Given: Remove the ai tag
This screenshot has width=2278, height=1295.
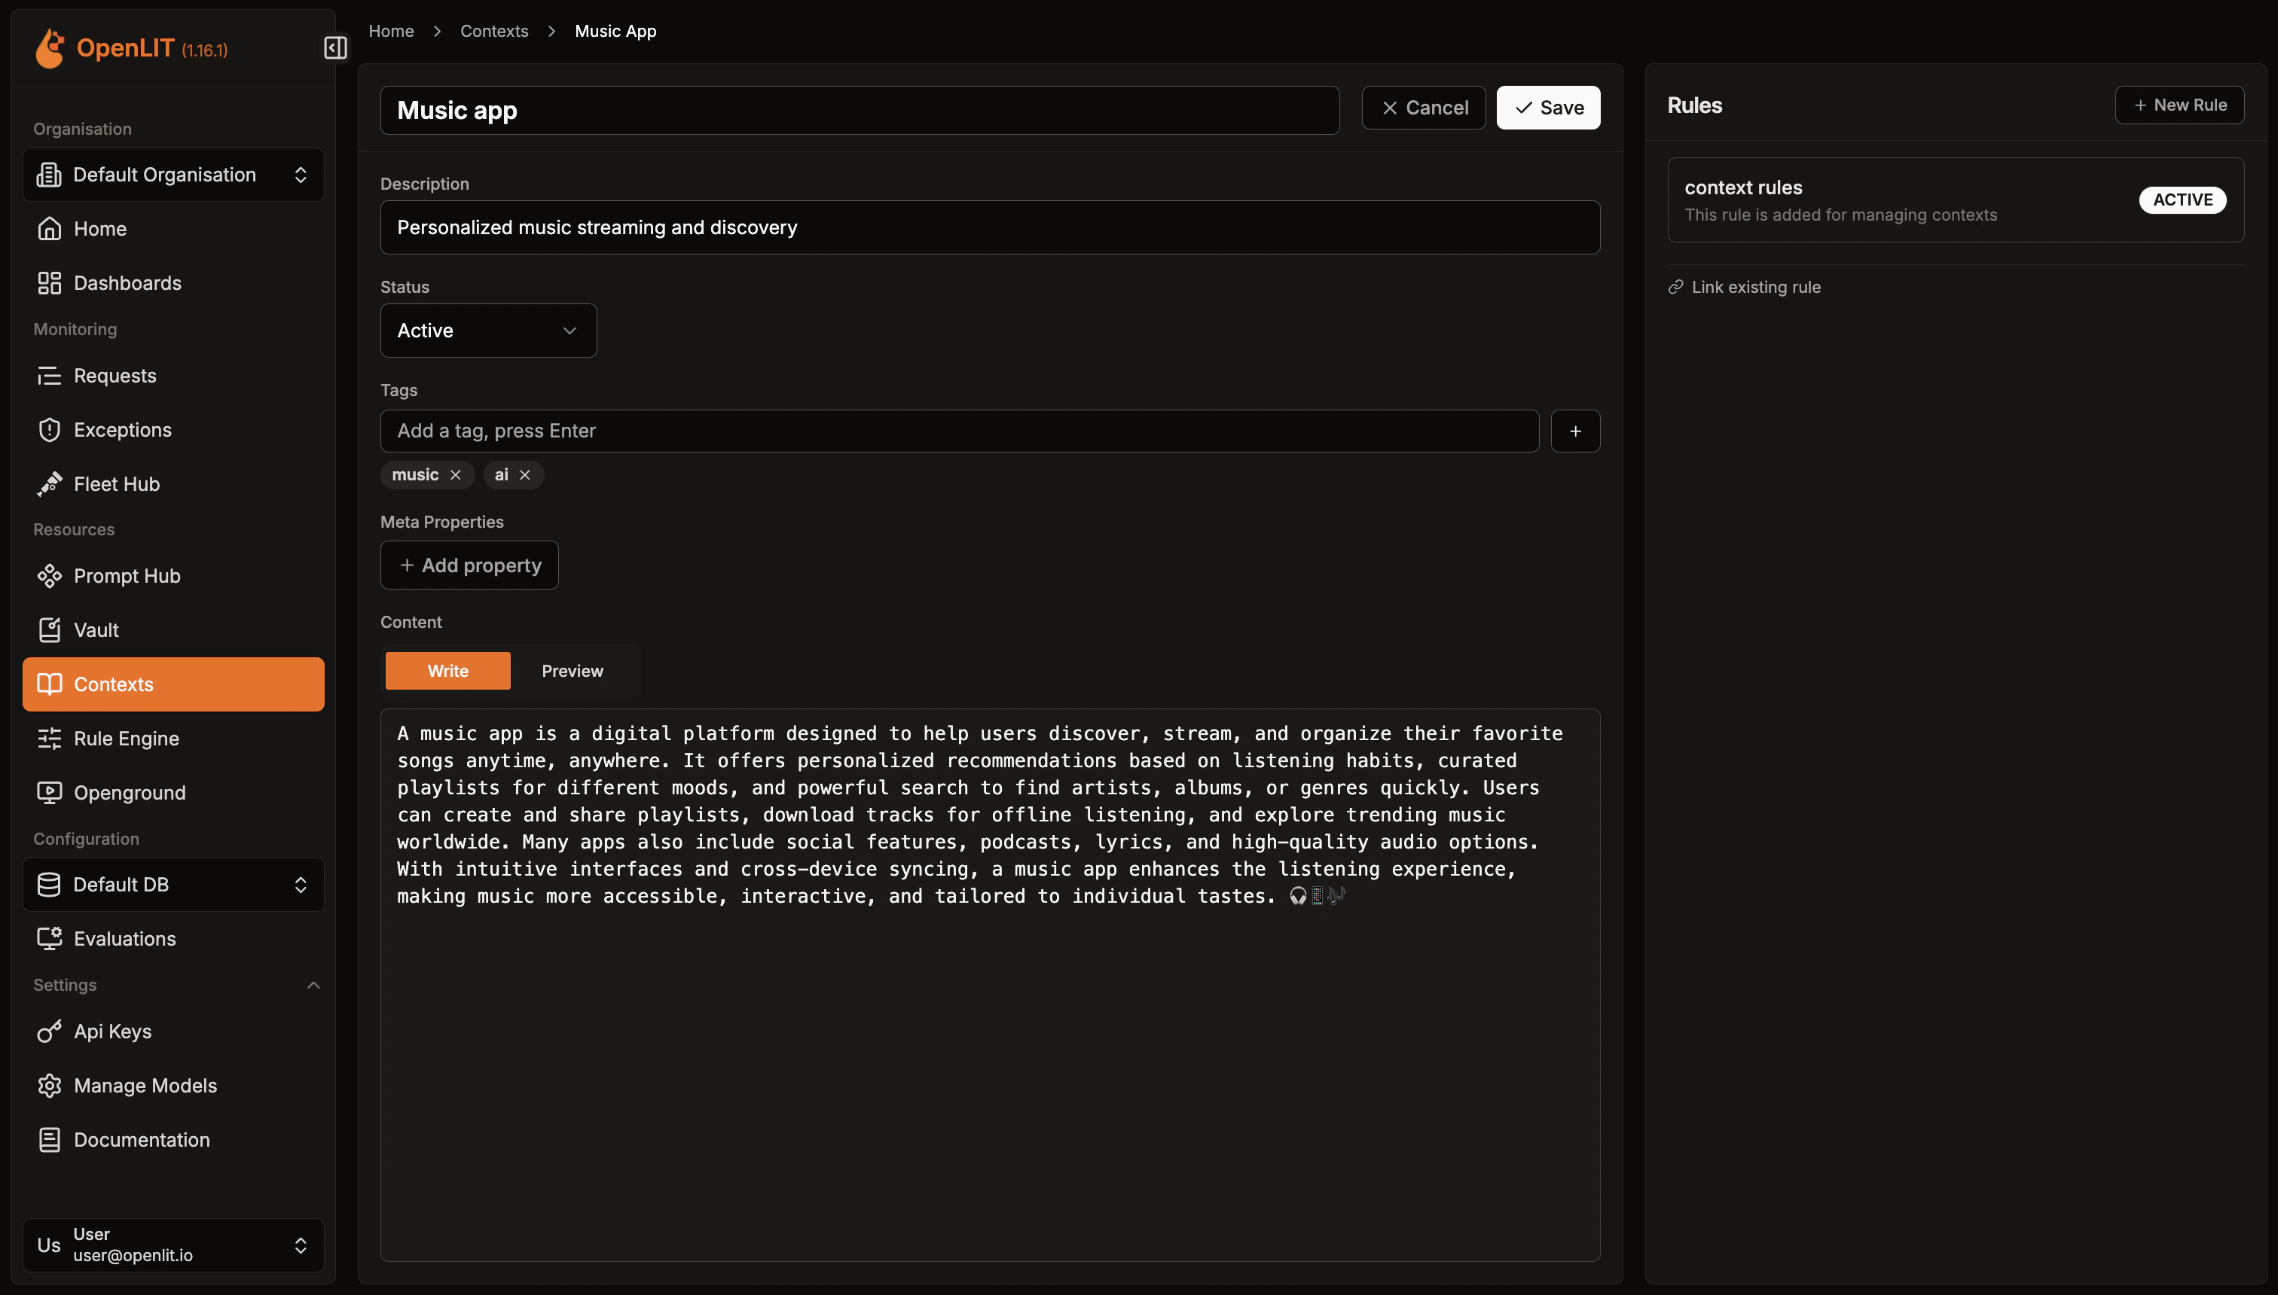Looking at the screenshot, I should pyautogui.click(x=525, y=475).
